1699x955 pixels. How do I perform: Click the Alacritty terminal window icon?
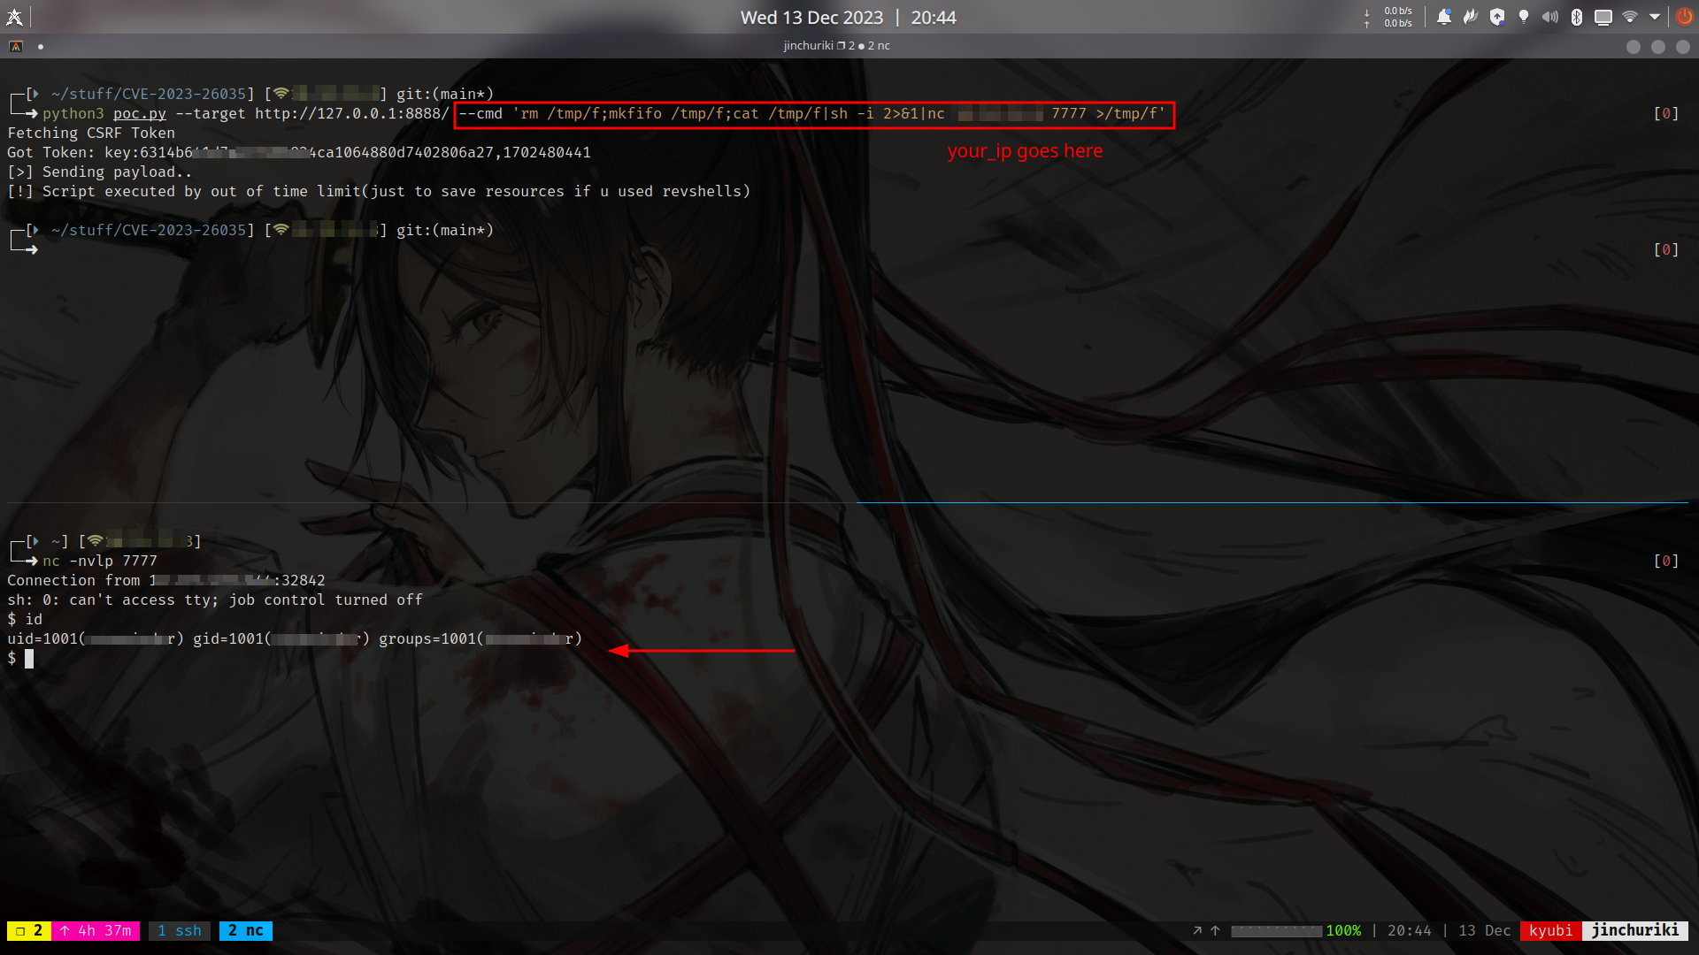coord(16,46)
